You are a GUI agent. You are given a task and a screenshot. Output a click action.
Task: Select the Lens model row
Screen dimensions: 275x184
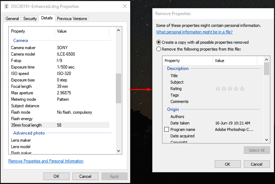pos(60,147)
